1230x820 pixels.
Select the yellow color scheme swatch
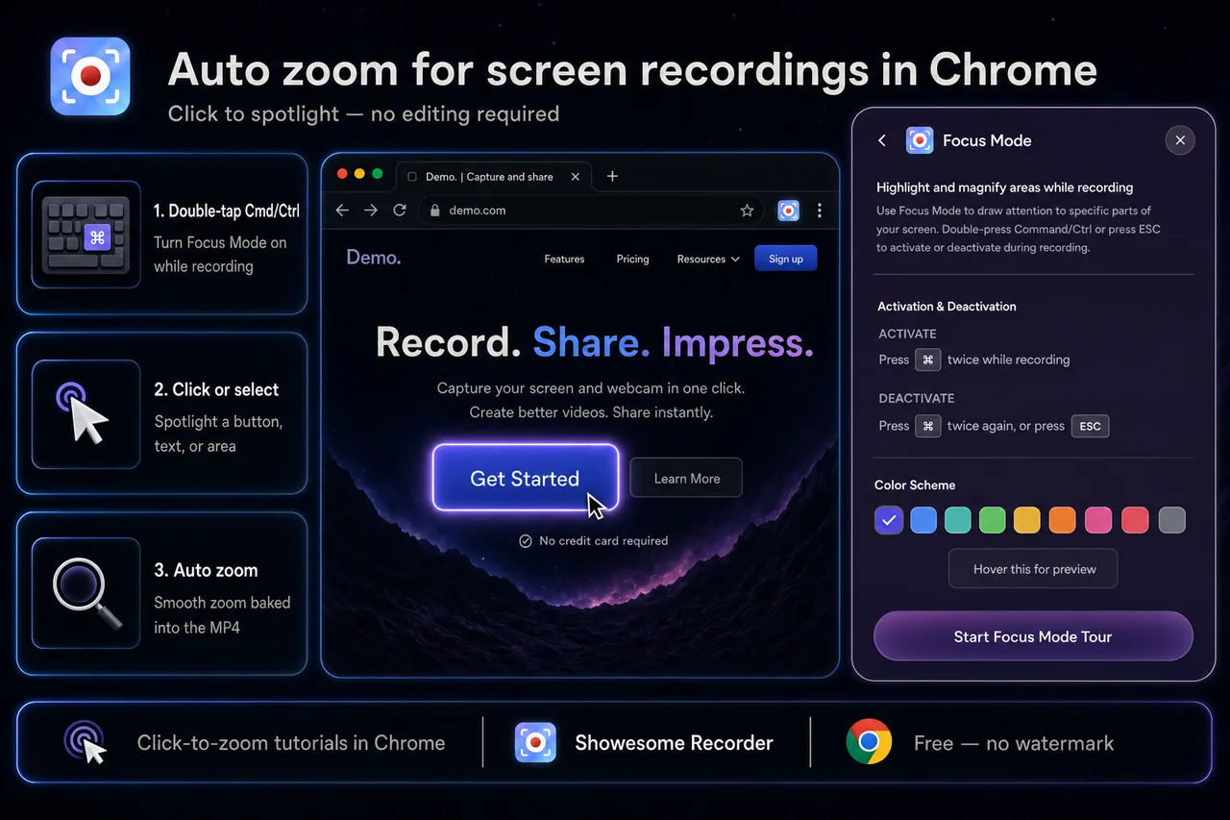[1027, 520]
